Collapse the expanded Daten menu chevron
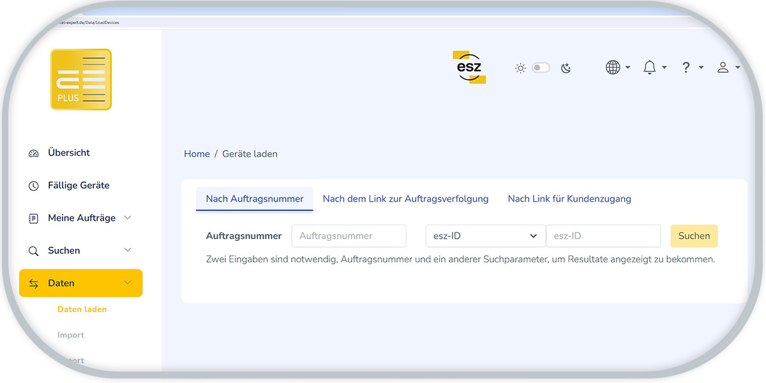This screenshot has height=383, width=766. click(x=128, y=283)
